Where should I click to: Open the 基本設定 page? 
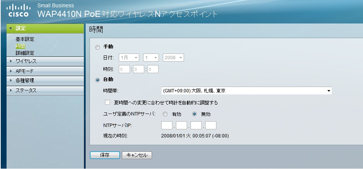pyautogui.click(x=25, y=39)
